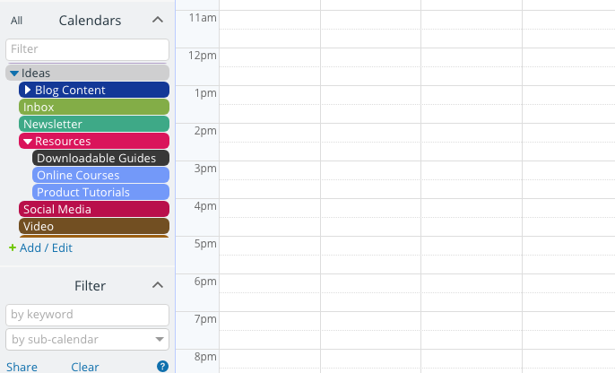The height and width of the screenshot is (373, 615).
Task: Expand the Blog Content folder triangle
Action: click(28, 90)
